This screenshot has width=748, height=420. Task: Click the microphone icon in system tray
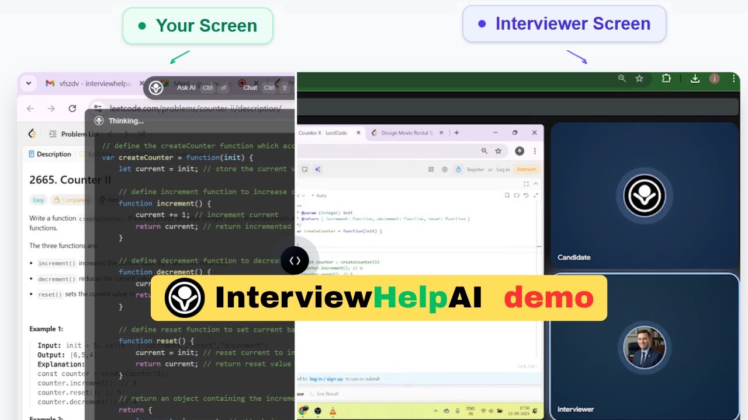[x=456, y=411]
